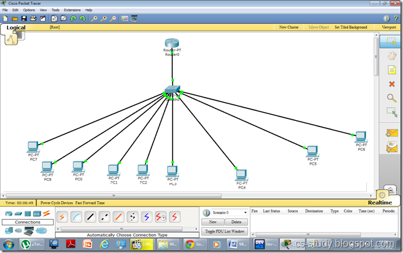
Task: Pick the Move Layout hand tool
Action: 392,56
